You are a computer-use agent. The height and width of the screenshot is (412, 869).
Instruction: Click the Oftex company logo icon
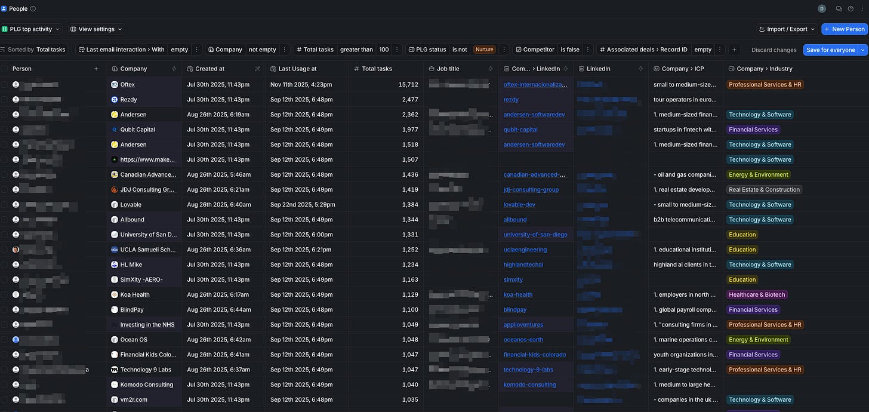[115, 85]
